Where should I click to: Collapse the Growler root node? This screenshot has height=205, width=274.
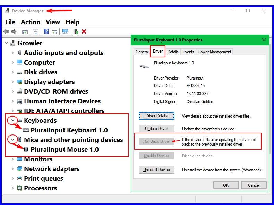[x=6, y=43]
